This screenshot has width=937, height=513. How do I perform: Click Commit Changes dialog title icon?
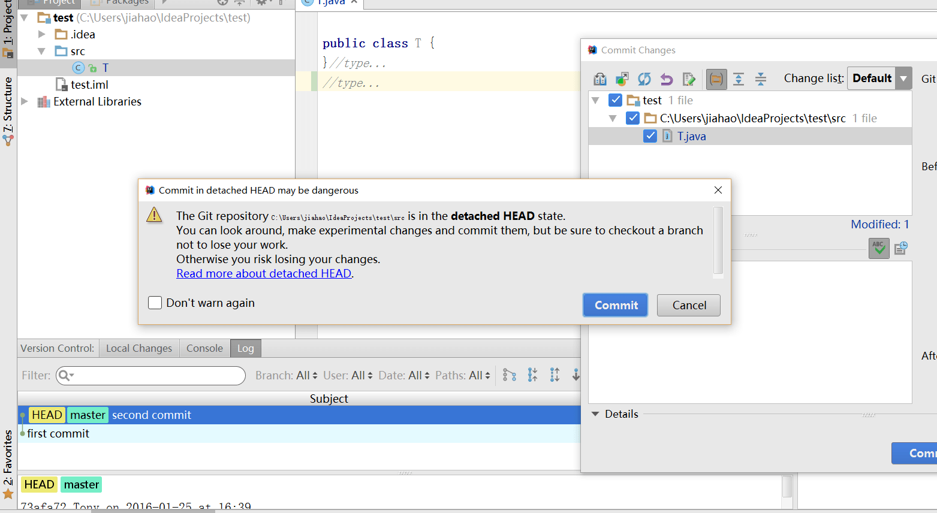(592, 50)
